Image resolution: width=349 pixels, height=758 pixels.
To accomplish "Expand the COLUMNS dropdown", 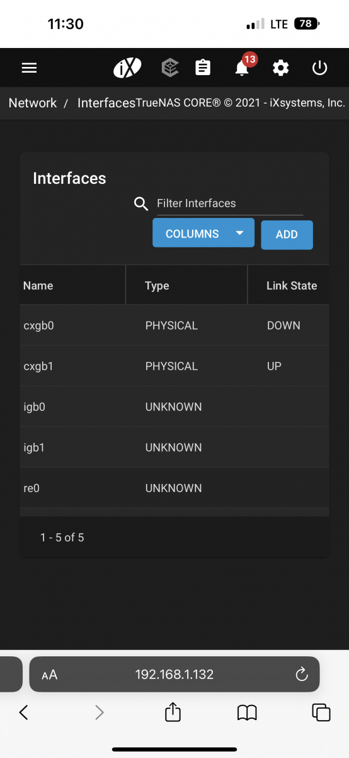I will pos(203,233).
